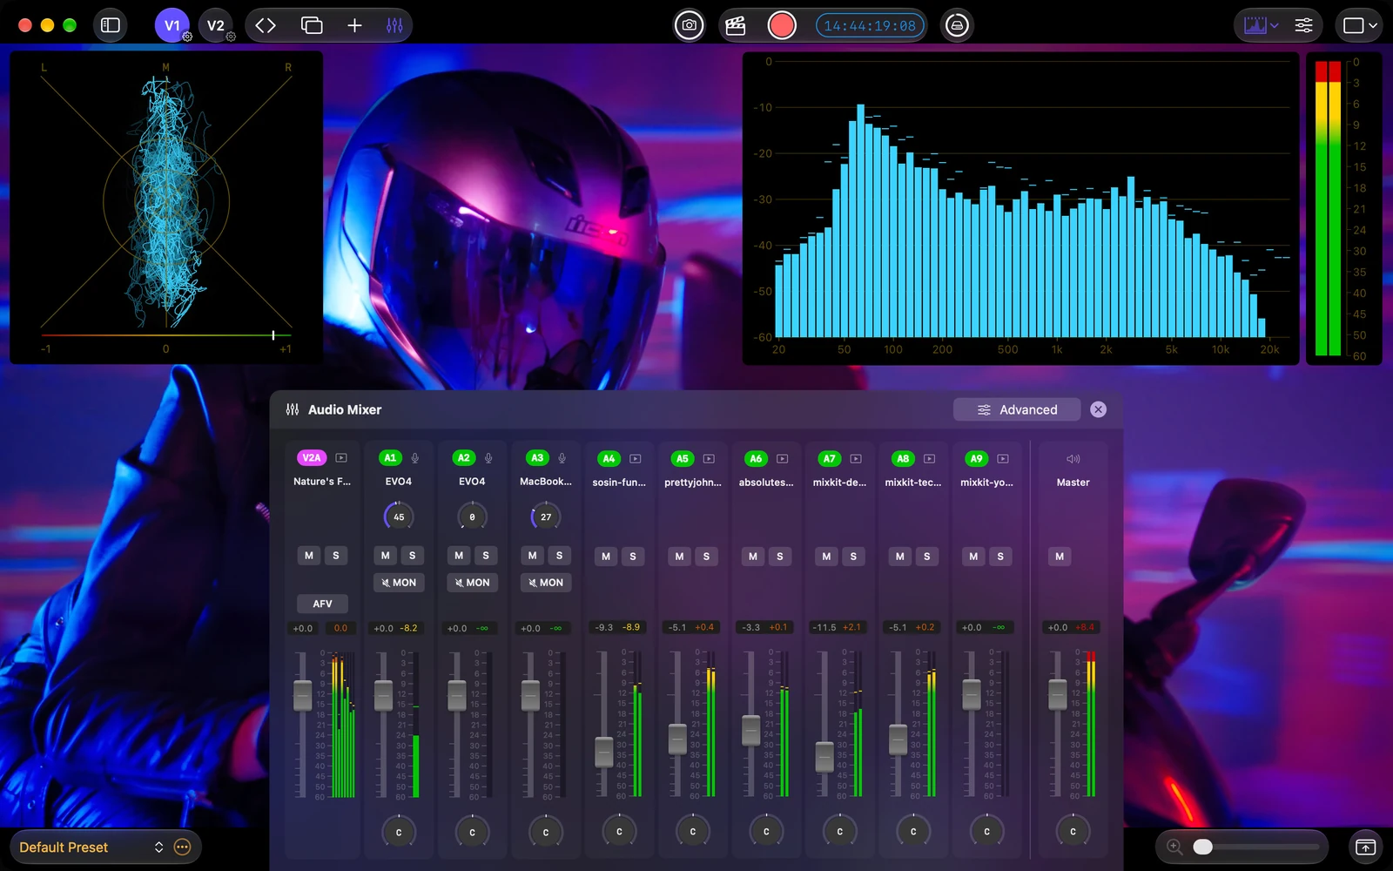The width and height of the screenshot is (1393, 871).
Task: Select the V2 video source
Action: click(216, 25)
